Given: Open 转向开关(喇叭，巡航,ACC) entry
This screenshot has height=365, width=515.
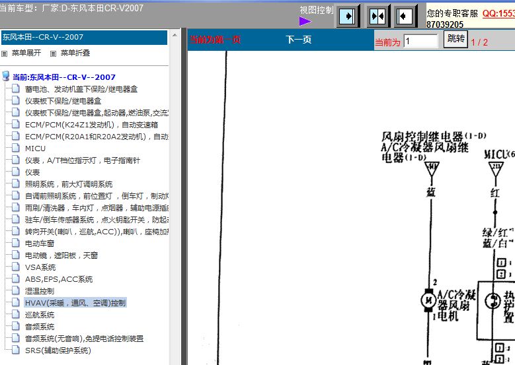Looking at the screenshot, I should pos(97,232).
